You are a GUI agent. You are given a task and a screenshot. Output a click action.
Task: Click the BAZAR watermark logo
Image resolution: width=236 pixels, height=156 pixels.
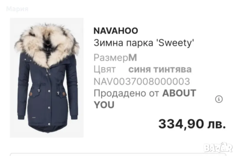click(218, 147)
